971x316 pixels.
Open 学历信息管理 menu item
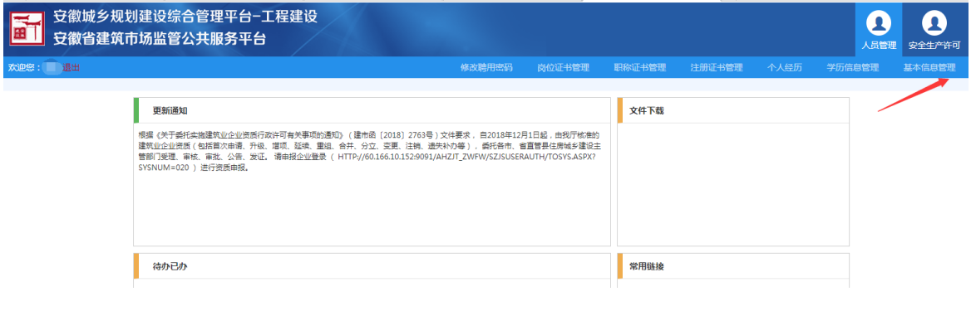(853, 67)
